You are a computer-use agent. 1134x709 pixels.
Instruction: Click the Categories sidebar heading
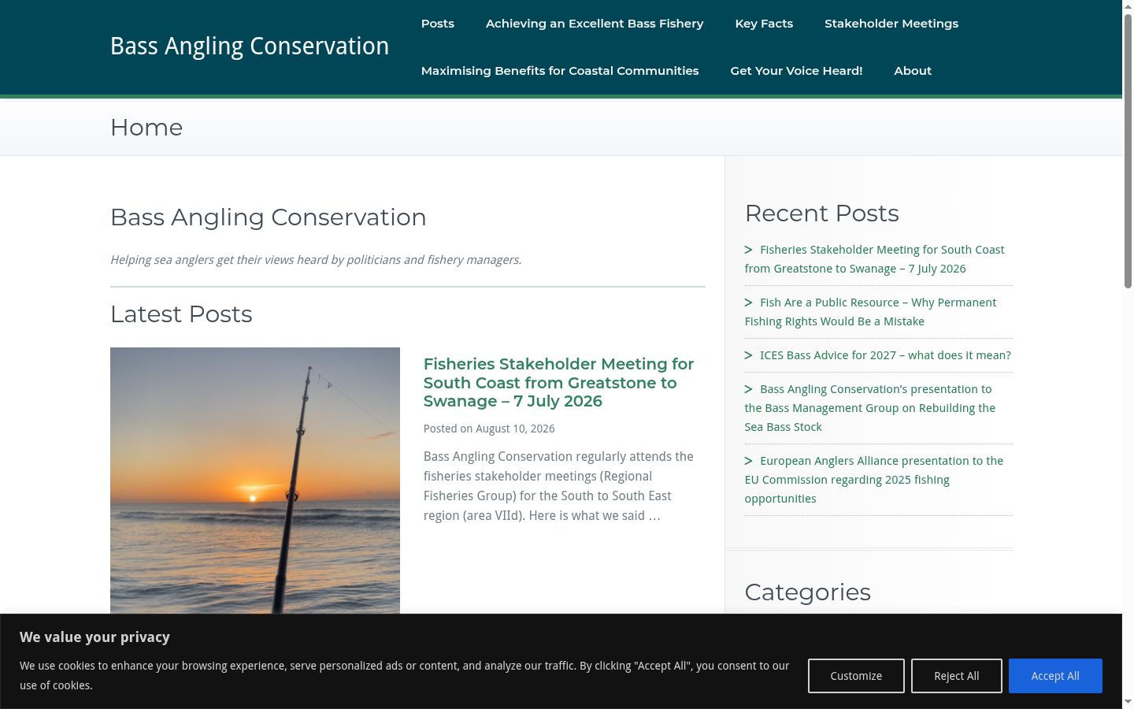807,592
